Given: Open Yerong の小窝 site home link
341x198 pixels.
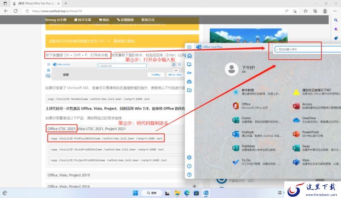Looking at the screenshot, I should point(56,20).
